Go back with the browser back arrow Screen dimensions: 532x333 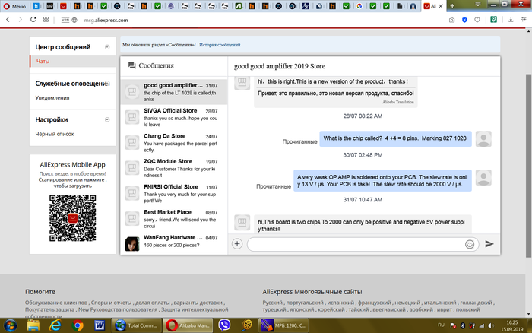tap(8, 20)
